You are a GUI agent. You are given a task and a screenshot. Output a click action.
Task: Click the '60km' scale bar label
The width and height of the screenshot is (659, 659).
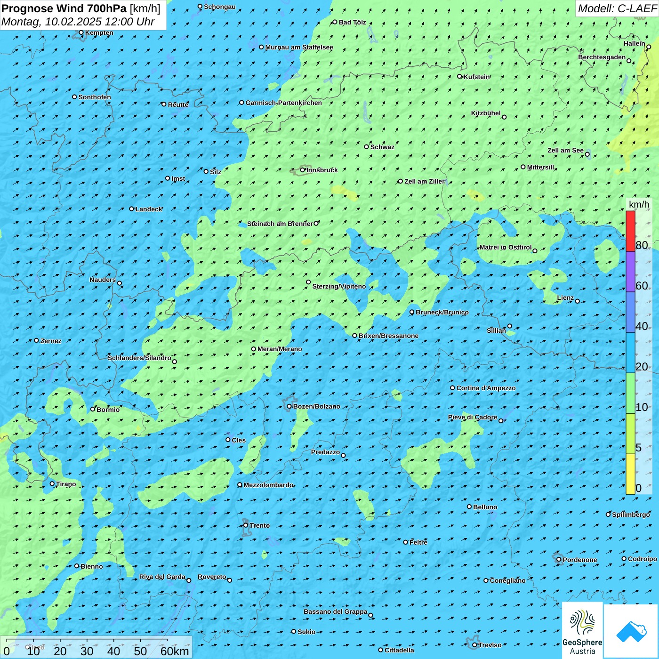click(175, 651)
